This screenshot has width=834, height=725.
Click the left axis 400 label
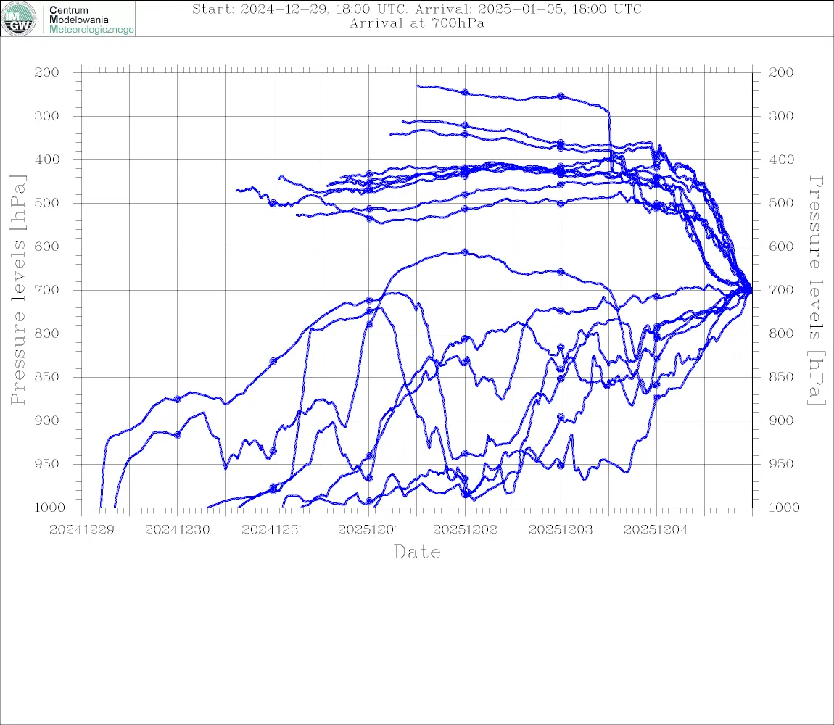pos(46,159)
